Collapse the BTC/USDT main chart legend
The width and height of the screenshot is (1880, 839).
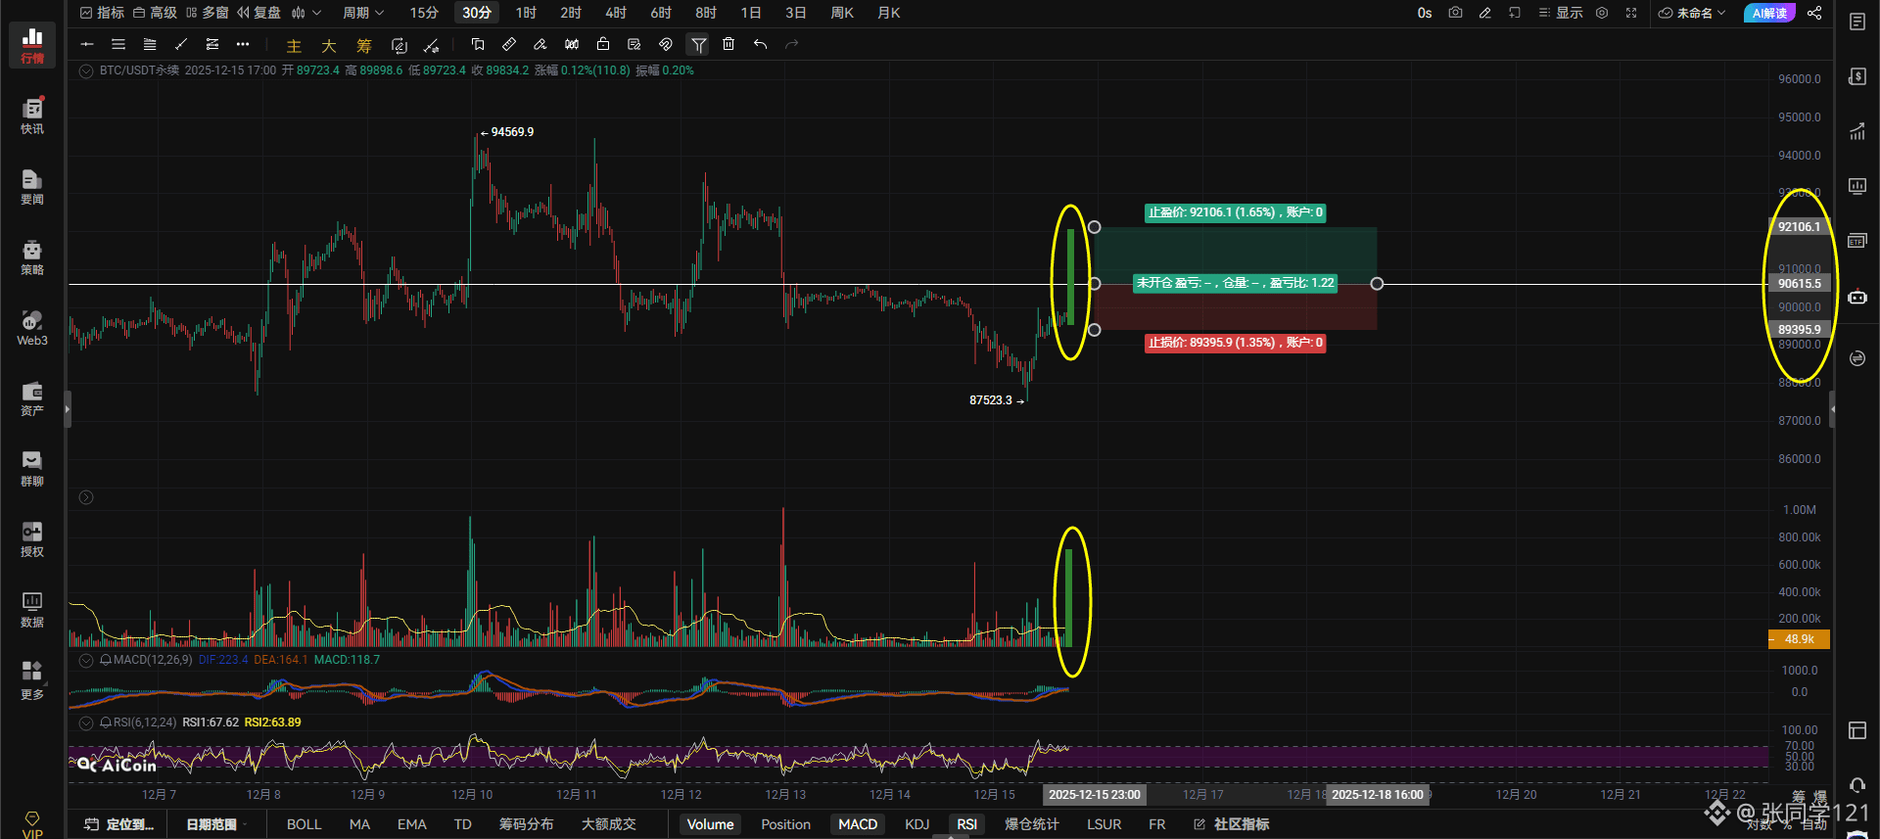[x=86, y=70]
